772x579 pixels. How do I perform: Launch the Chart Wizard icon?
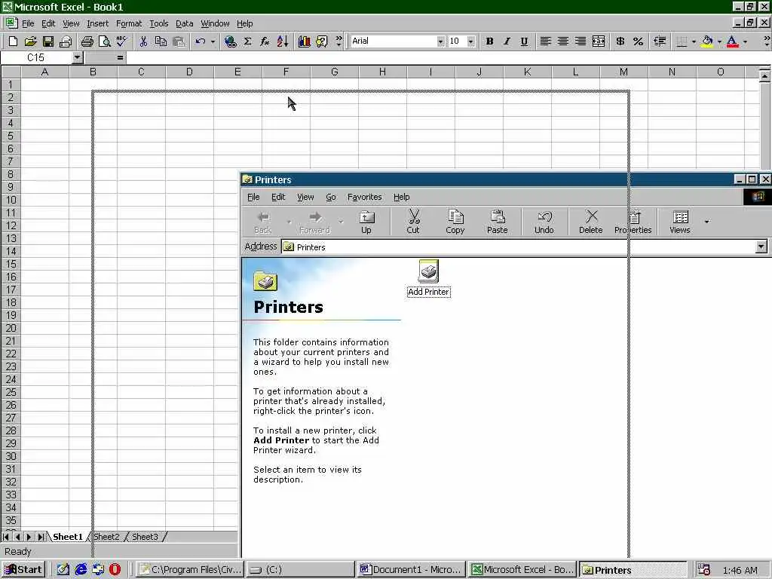[x=305, y=41]
